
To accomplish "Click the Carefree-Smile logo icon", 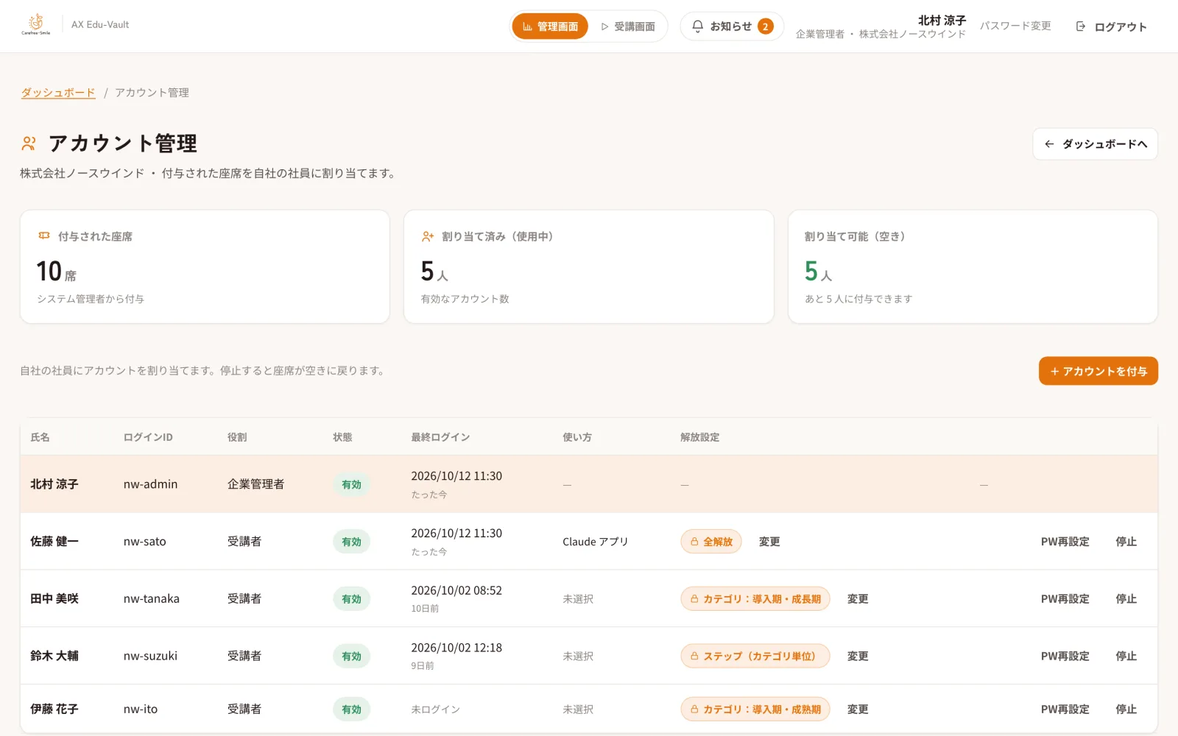I will (x=35, y=24).
